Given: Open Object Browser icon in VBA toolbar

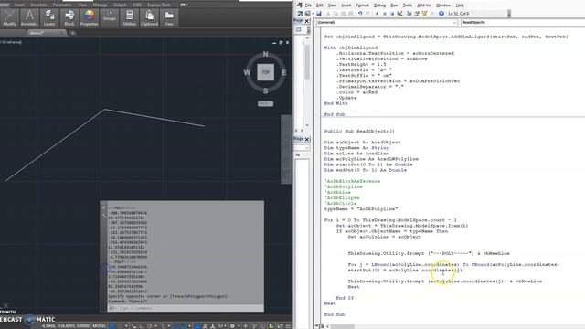Looking at the screenshot, I should click(424, 14).
